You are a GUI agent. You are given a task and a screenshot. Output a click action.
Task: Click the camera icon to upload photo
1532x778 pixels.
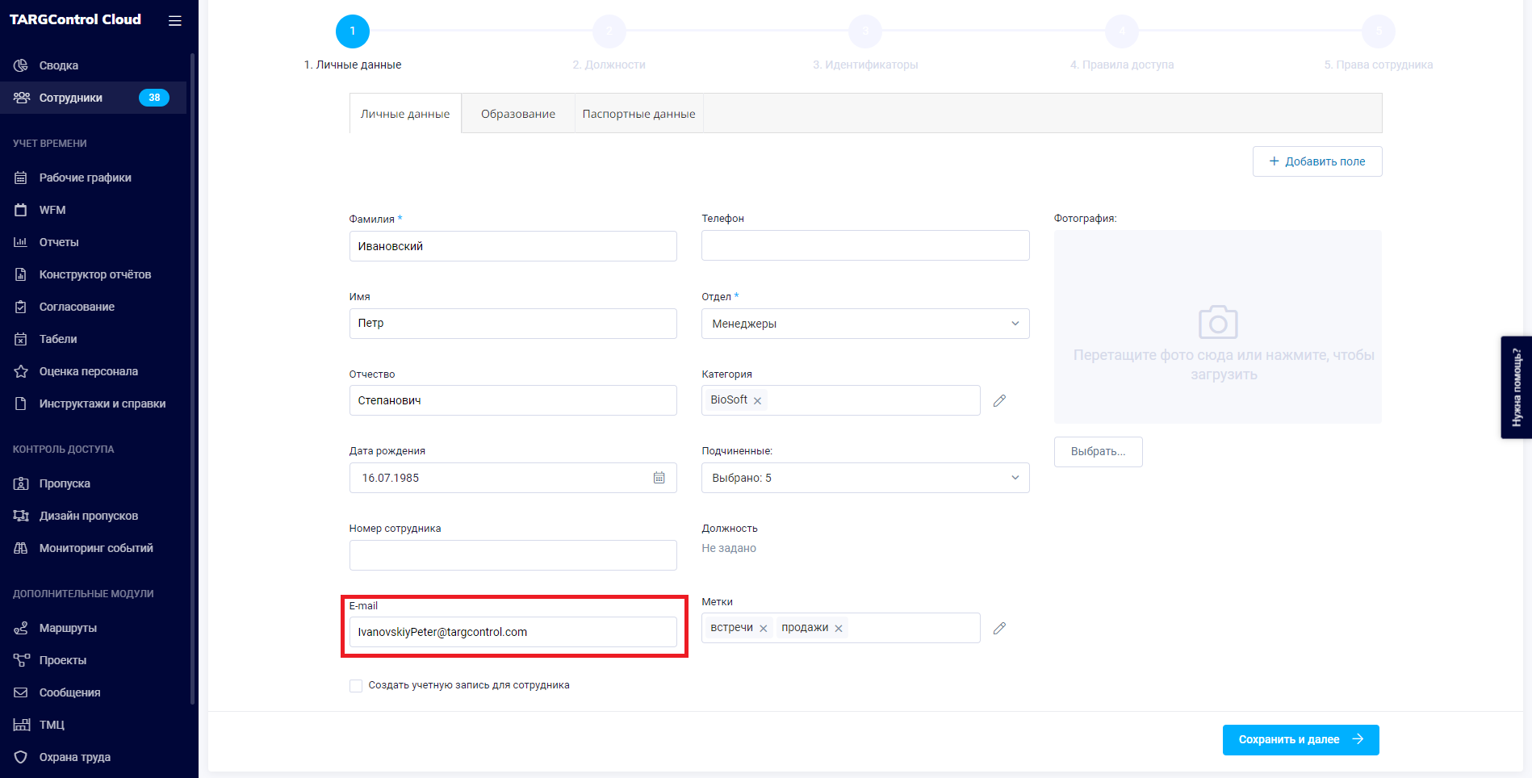tap(1217, 323)
